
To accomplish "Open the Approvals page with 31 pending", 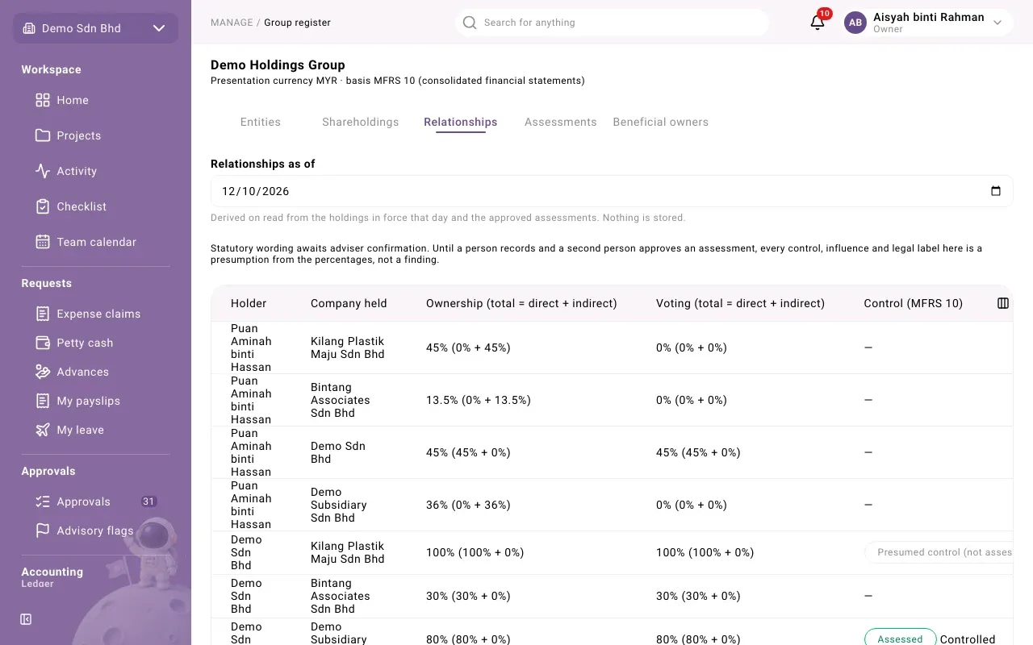I will coord(95,501).
